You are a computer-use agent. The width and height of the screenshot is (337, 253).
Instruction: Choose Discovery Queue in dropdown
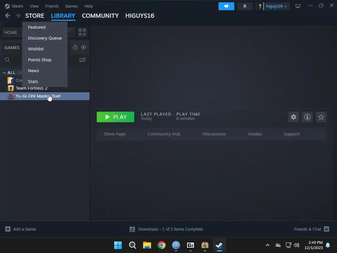tap(45, 38)
